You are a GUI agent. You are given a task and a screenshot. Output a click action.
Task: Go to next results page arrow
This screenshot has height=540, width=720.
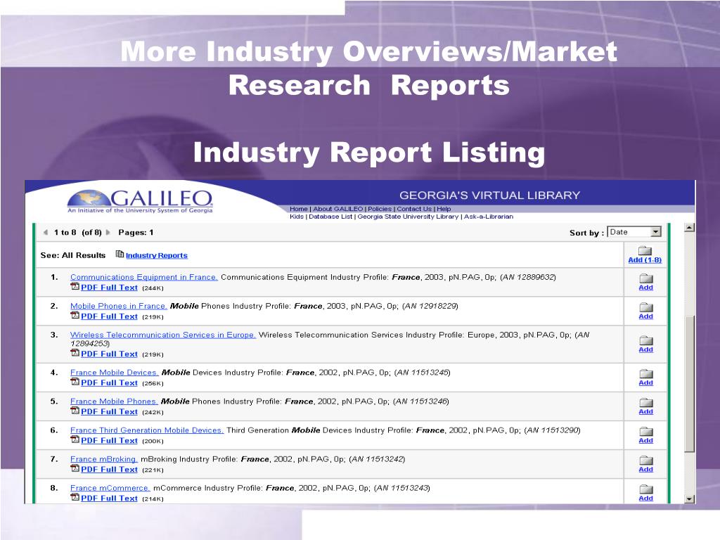(108, 232)
